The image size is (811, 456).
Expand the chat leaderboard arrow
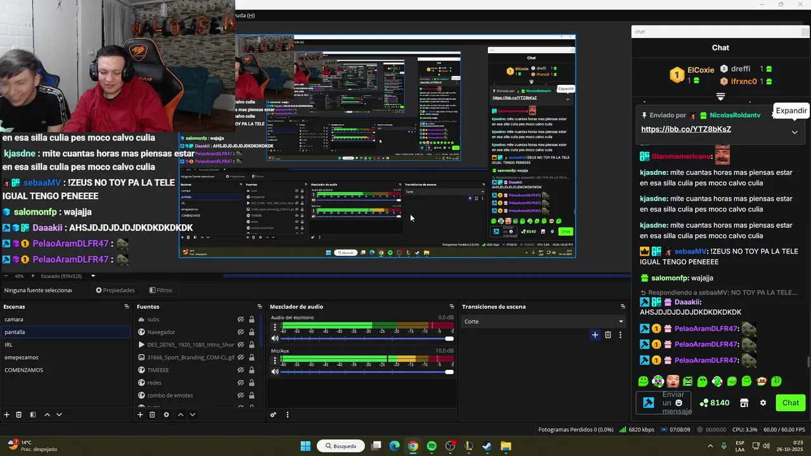point(720,97)
